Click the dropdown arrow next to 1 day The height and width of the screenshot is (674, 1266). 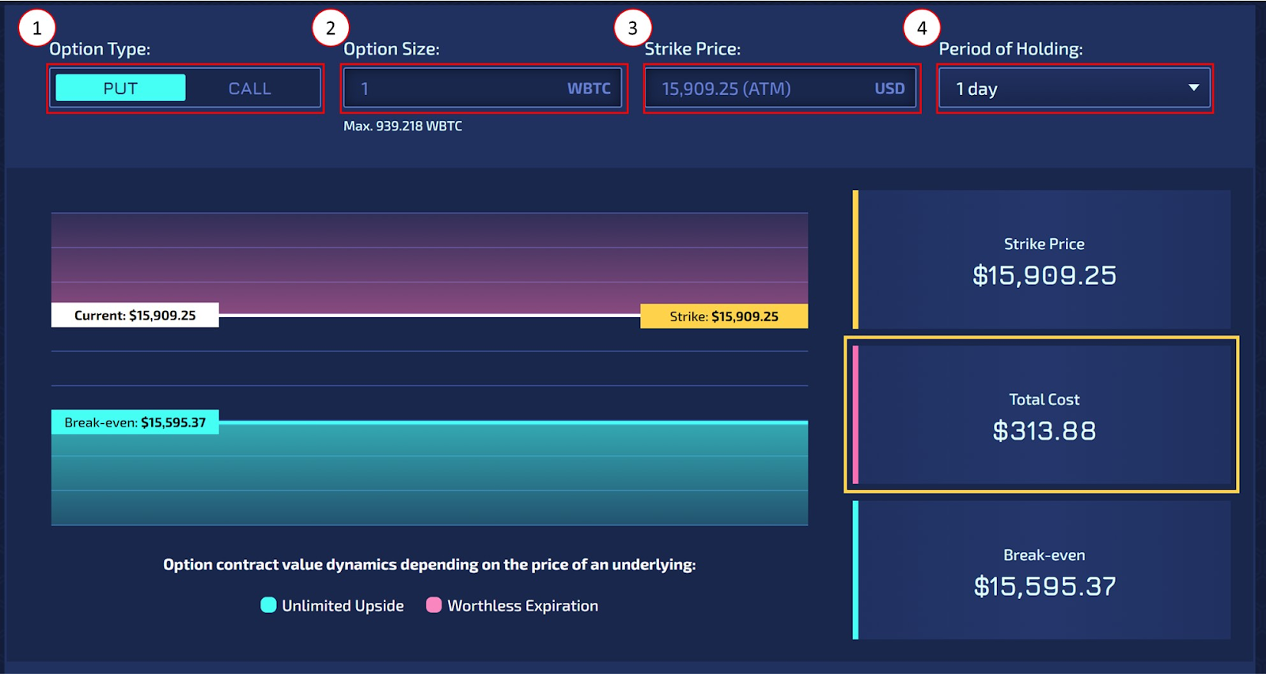point(1193,88)
